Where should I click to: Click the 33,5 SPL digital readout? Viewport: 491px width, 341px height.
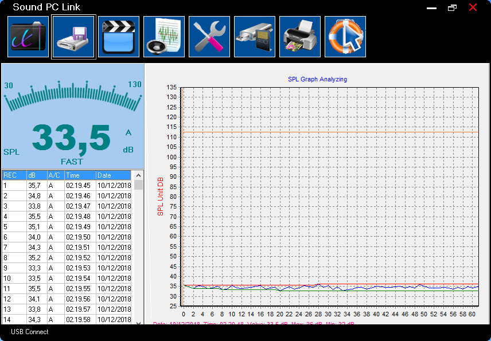(71, 138)
